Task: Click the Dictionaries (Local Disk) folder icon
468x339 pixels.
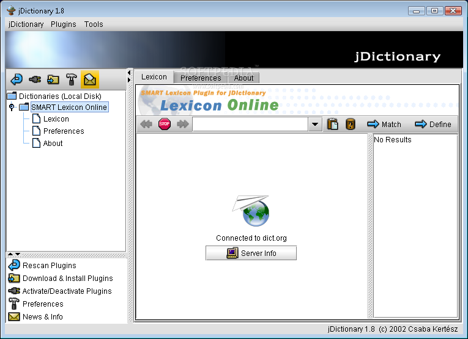Action: pyautogui.click(x=12, y=96)
